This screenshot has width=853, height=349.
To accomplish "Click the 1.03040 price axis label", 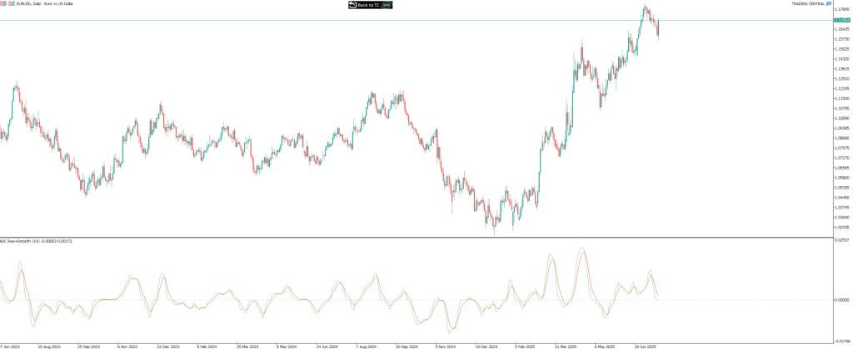I will coord(841,217).
